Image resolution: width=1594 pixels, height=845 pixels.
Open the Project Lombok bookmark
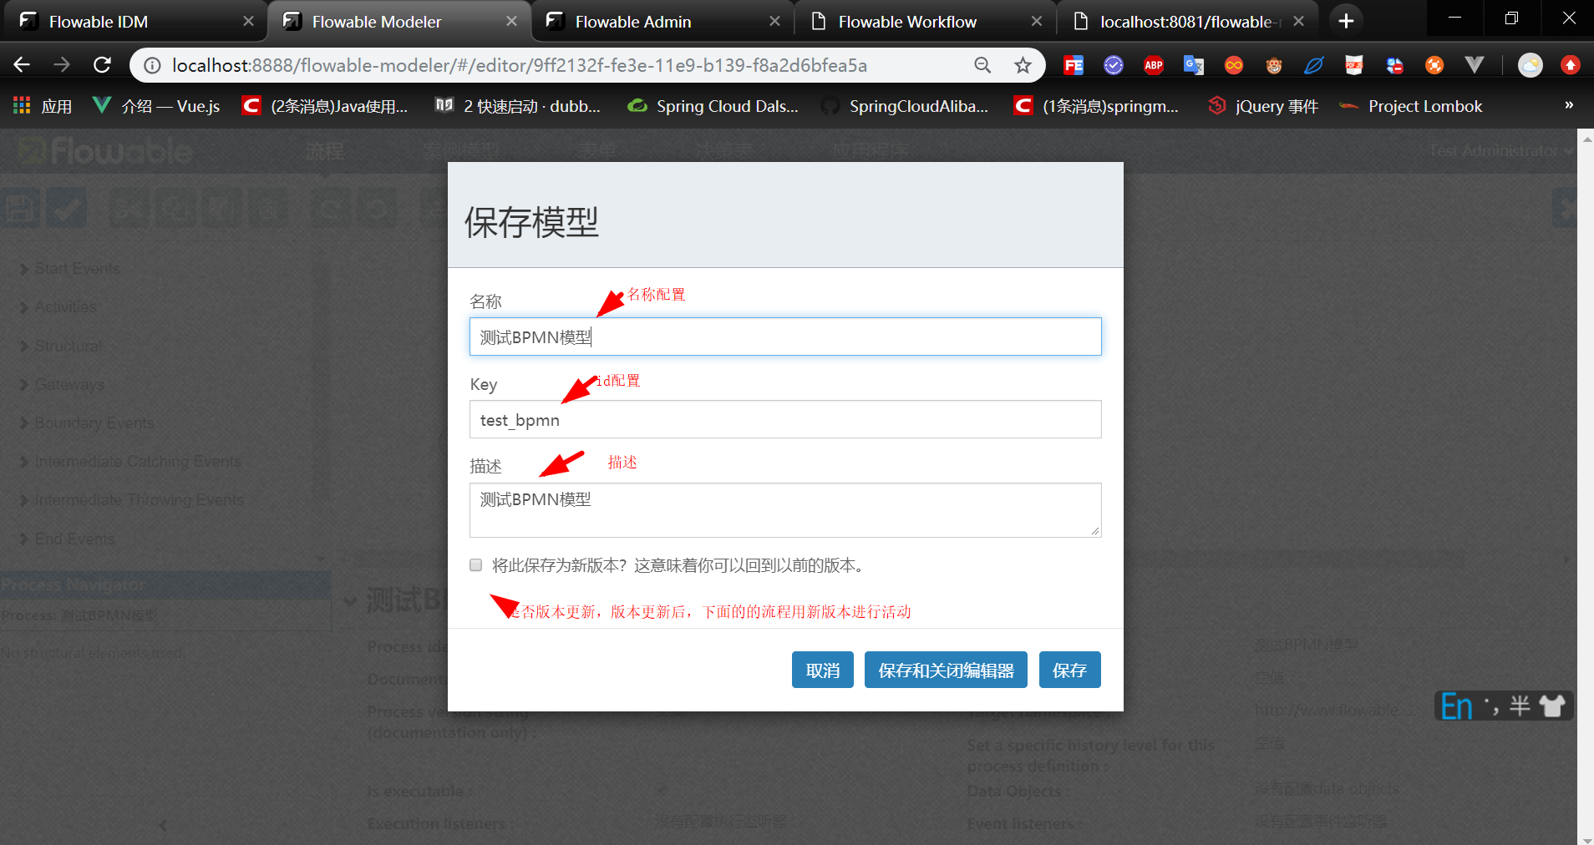[1411, 106]
